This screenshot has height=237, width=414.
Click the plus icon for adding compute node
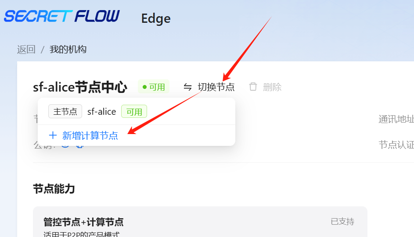(53, 135)
